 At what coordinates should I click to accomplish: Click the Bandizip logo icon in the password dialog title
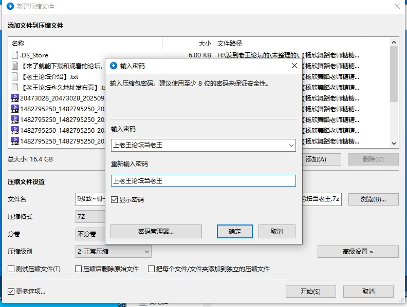point(114,66)
